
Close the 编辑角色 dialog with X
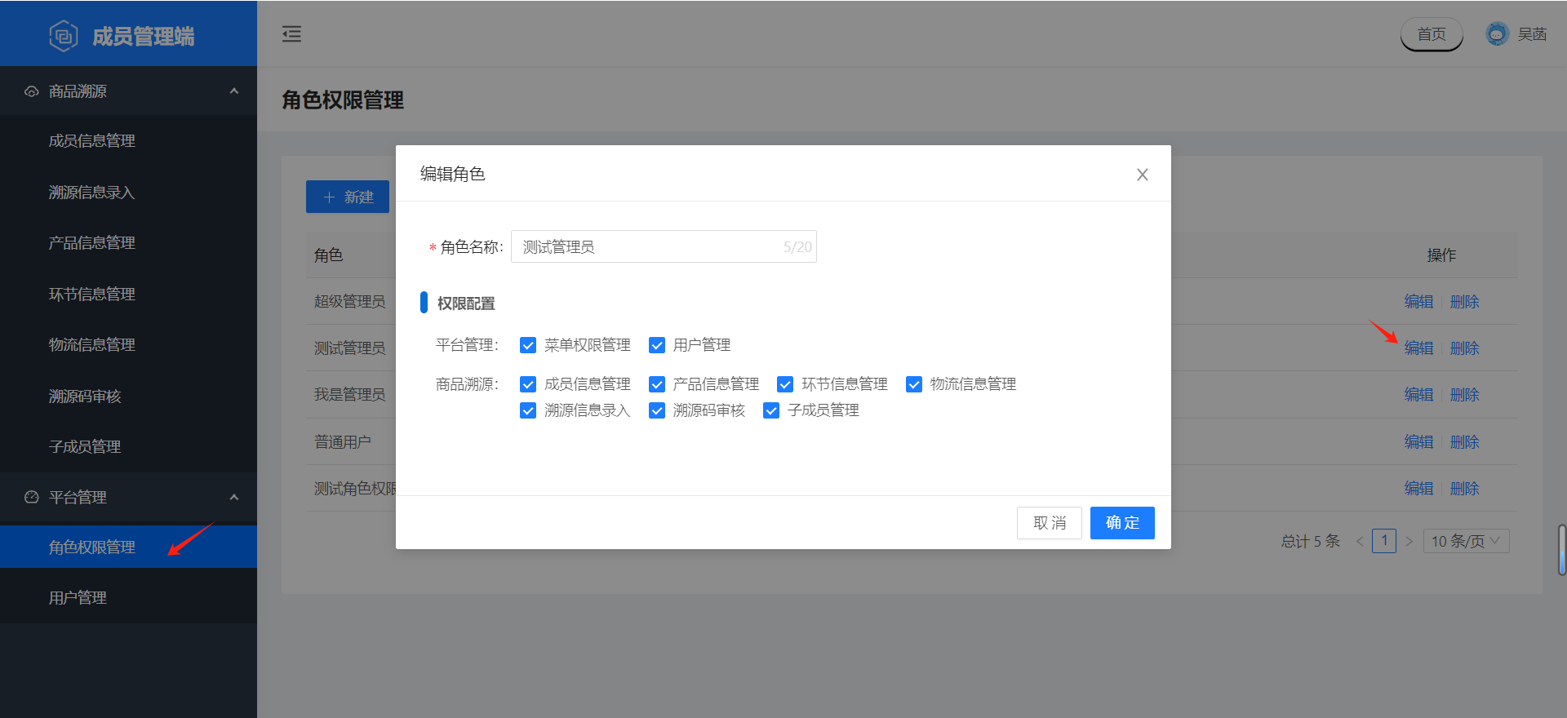point(1142,175)
